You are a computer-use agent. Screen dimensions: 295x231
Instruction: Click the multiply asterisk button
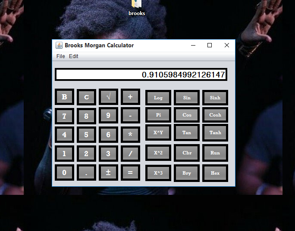click(130, 135)
